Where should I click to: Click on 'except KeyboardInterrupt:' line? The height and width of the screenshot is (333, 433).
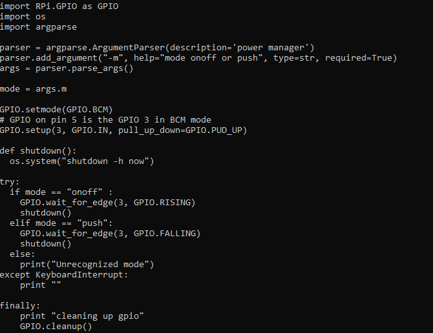pyautogui.click(x=64, y=274)
